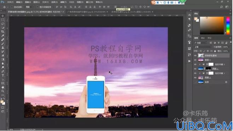The image size is (233, 131).
Task: Select the Eraser tool
Action: 3,55
